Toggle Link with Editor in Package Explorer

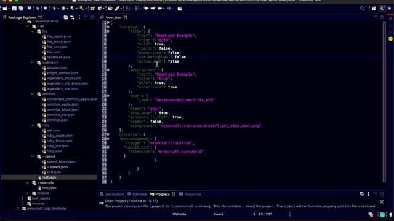[x=73, y=17]
